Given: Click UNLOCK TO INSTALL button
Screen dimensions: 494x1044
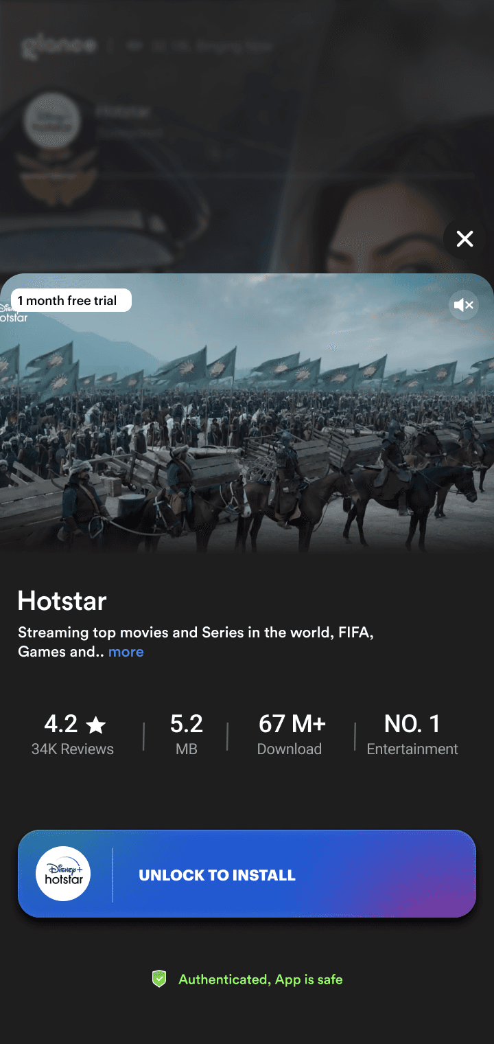Looking at the screenshot, I should (x=247, y=874).
